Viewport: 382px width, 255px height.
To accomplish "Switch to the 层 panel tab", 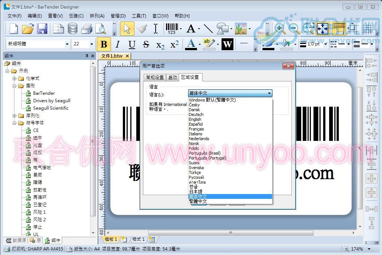I will click(x=36, y=241).
